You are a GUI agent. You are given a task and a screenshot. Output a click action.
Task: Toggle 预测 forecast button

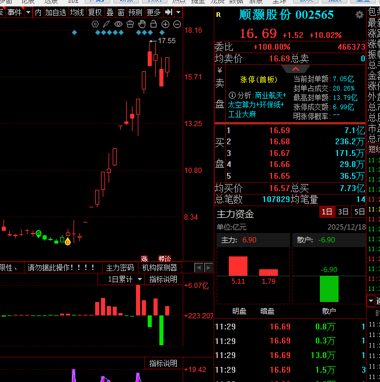(x=135, y=12)
